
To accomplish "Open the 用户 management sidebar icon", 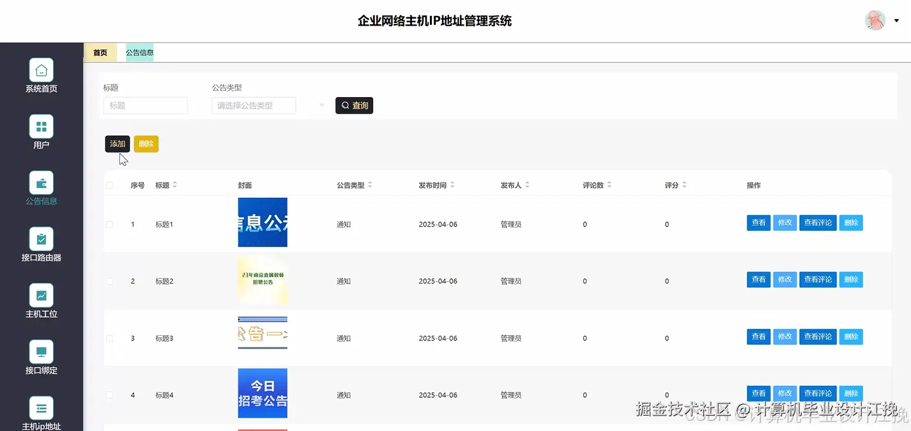I will (x=41, y=126).
